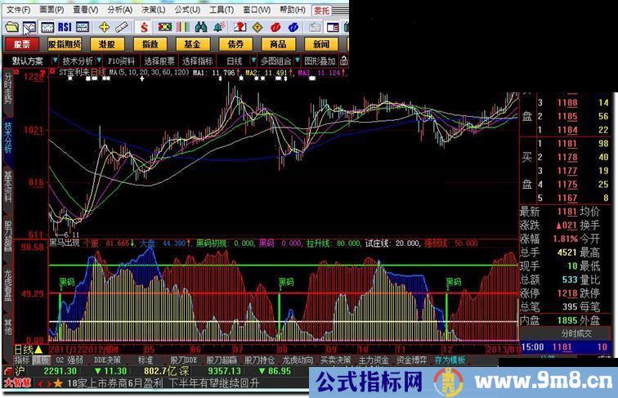Click the star icon in news ticker
The image size is (618, 398).
pos(57,382)
